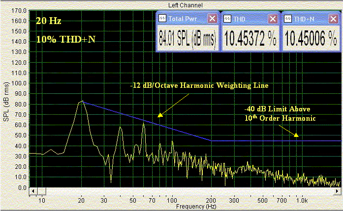Viewport: 343px width, 211px height.
Task: Click the THD+N window waveform icon
Action: click(288, 19)
